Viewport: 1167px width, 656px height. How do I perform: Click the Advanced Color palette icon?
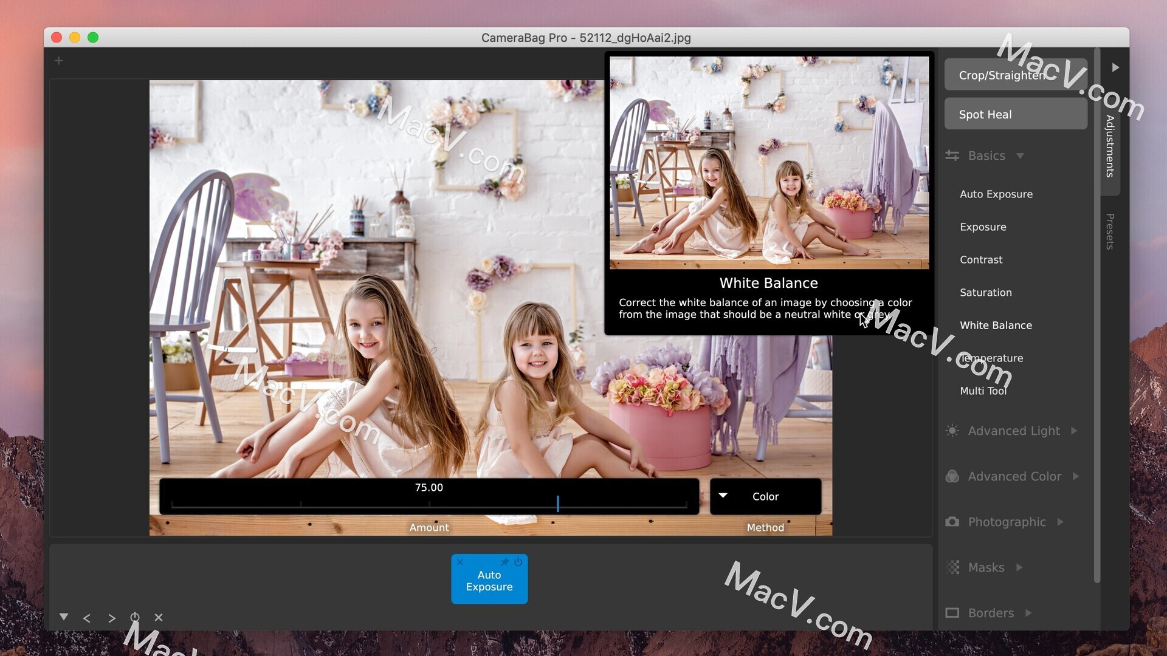952,476
